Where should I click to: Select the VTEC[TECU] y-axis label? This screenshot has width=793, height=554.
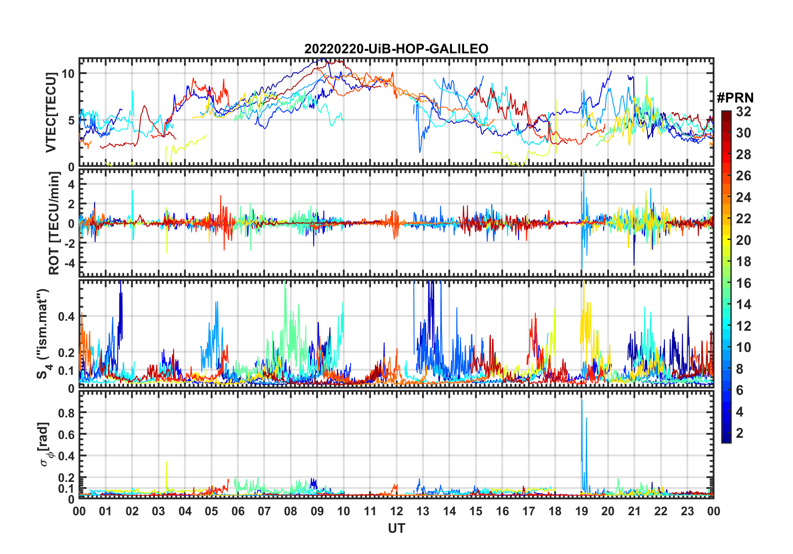click(x=51, y=112)
